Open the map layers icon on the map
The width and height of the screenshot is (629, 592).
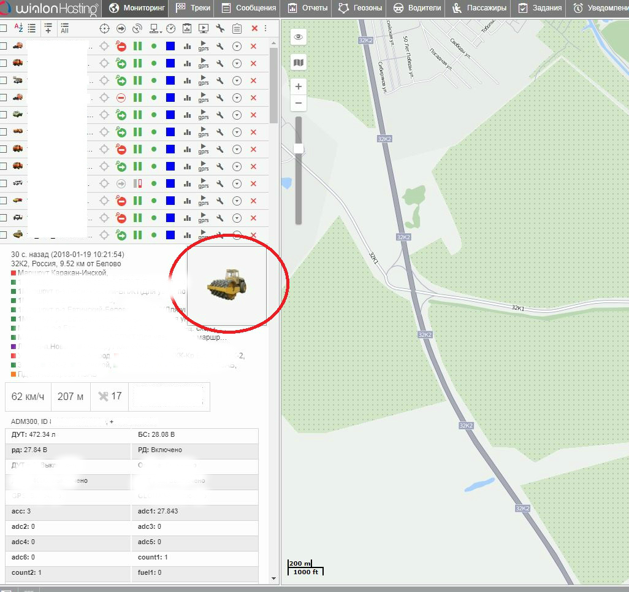tap(299, 63)
